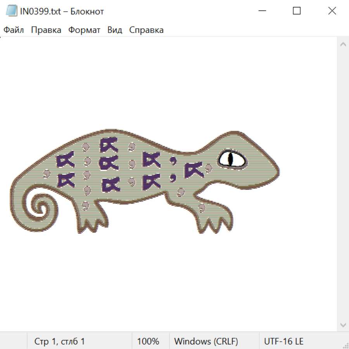Close the IN0399.txt Notepad window
This screenshot has height=349, width=349.
pos(332,11)
